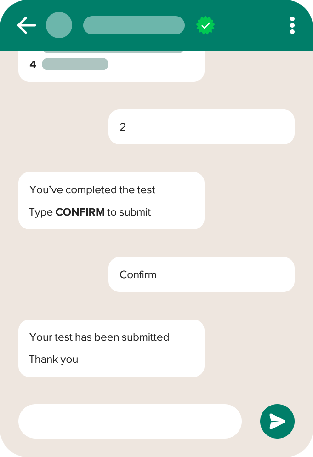Open the three-dot overflow menu
This screenshot has height=457, width=313.
pos(292,25)
